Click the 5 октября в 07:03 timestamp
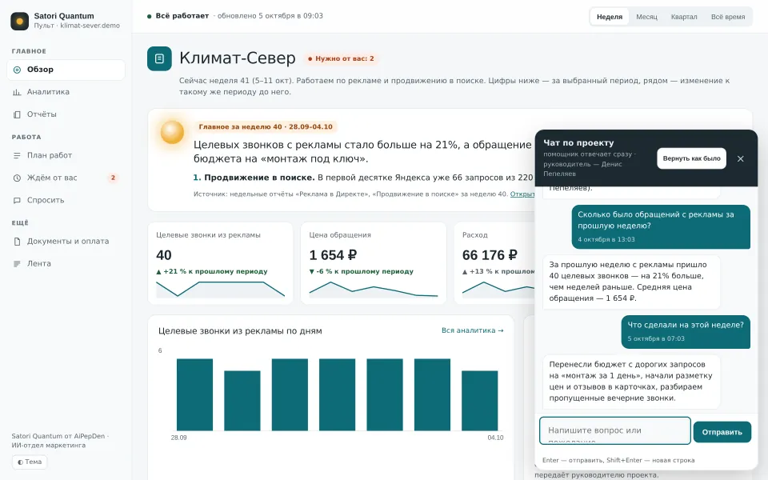This screenshot has height=480, width=768. pyautogui.click(x=656, y=338)
